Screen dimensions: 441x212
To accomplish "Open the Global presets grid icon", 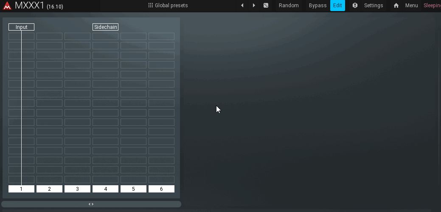I will click(x=151, y=6).
